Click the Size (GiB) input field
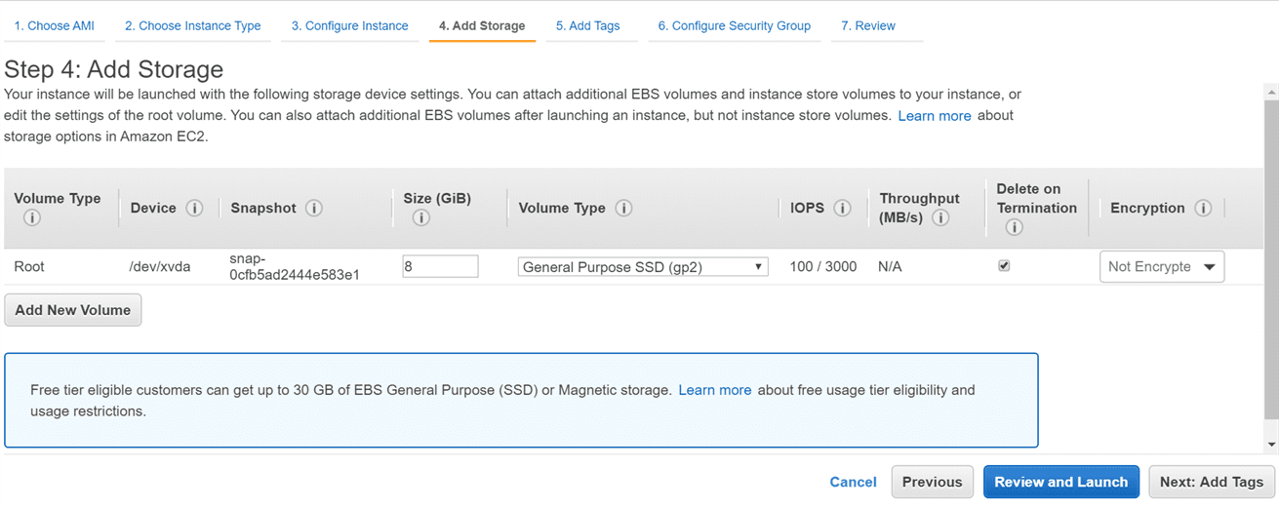1279x508 pixels. tap(440, 266)
